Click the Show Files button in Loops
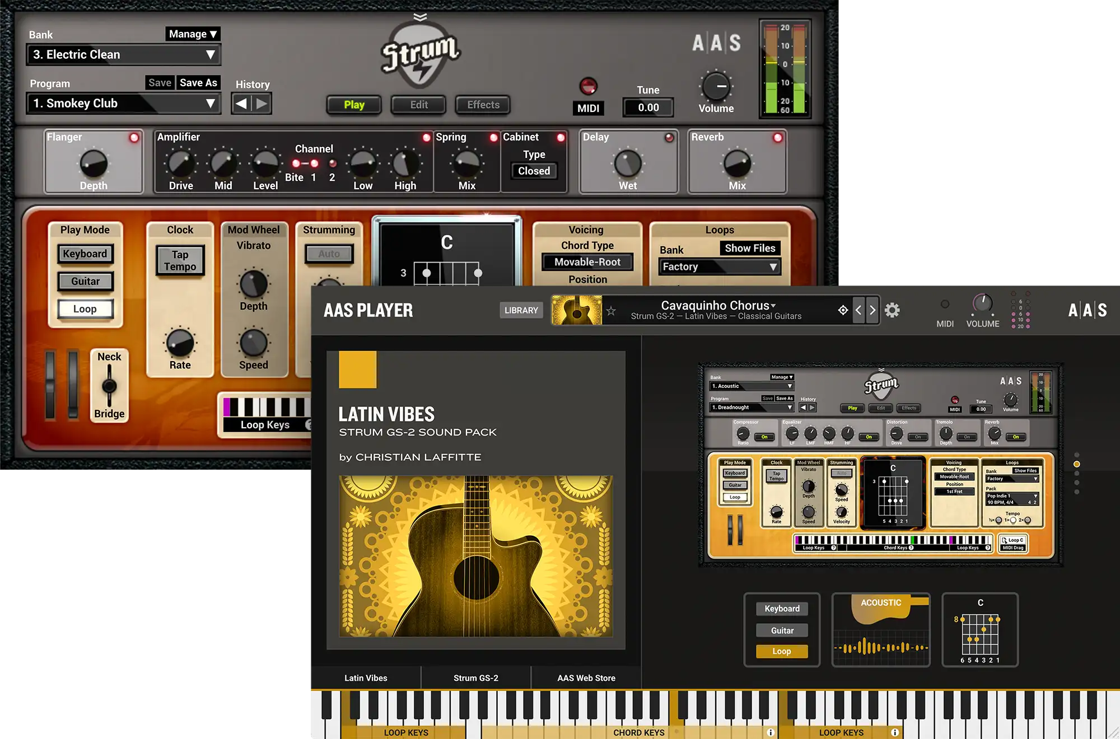This screenshot has width=1120, height=739. (750, 248)
